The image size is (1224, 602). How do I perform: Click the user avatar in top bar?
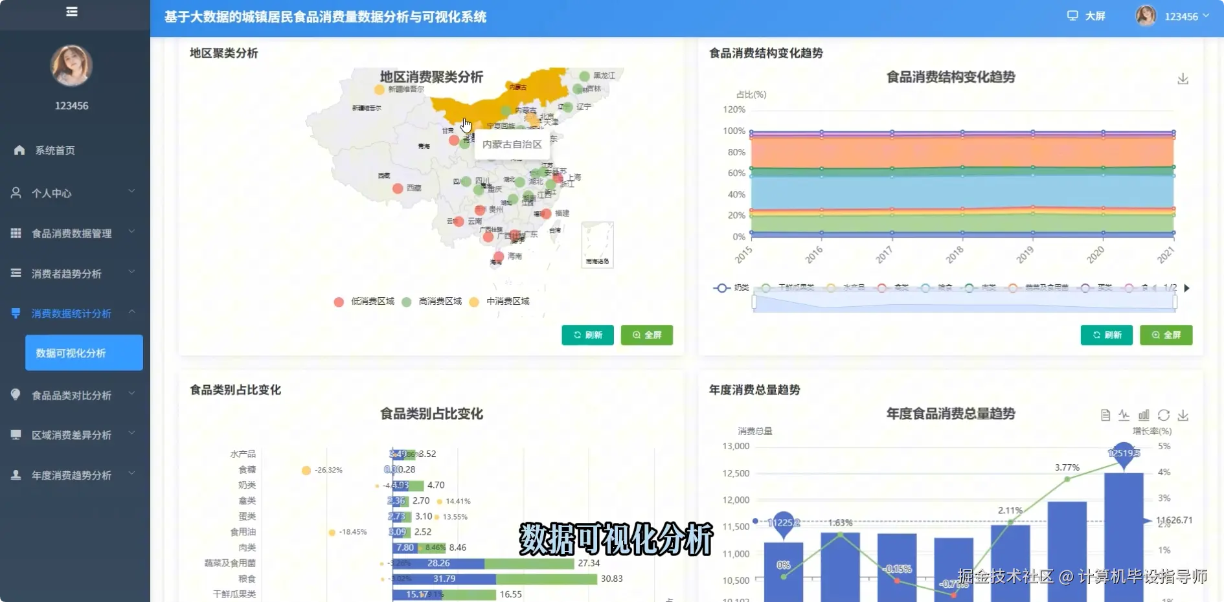tap(1146, 16)
